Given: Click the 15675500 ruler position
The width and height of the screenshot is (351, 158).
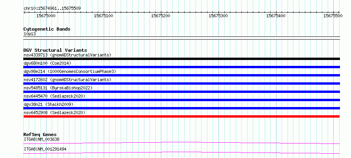Looking at the screenshot, I should (333, 16).
